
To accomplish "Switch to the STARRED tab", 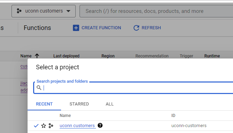I will pyautogui.click(x=79, y=104).
